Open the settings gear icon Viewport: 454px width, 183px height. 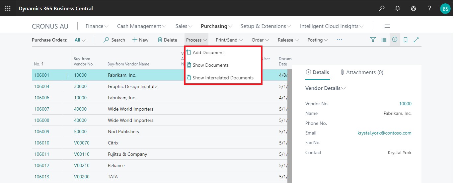pyautogui.click(x=414, y=8)
